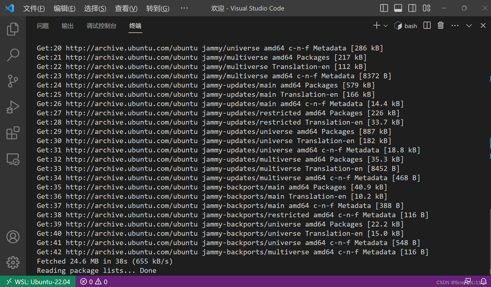Click the Get:31 archive.ubuntu.com URL
Image resolution: width=491 pixels, height=287 pixels.
pos(132,150)
